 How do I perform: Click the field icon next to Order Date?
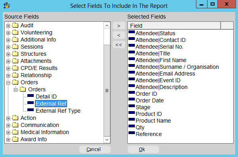(132, 99)
